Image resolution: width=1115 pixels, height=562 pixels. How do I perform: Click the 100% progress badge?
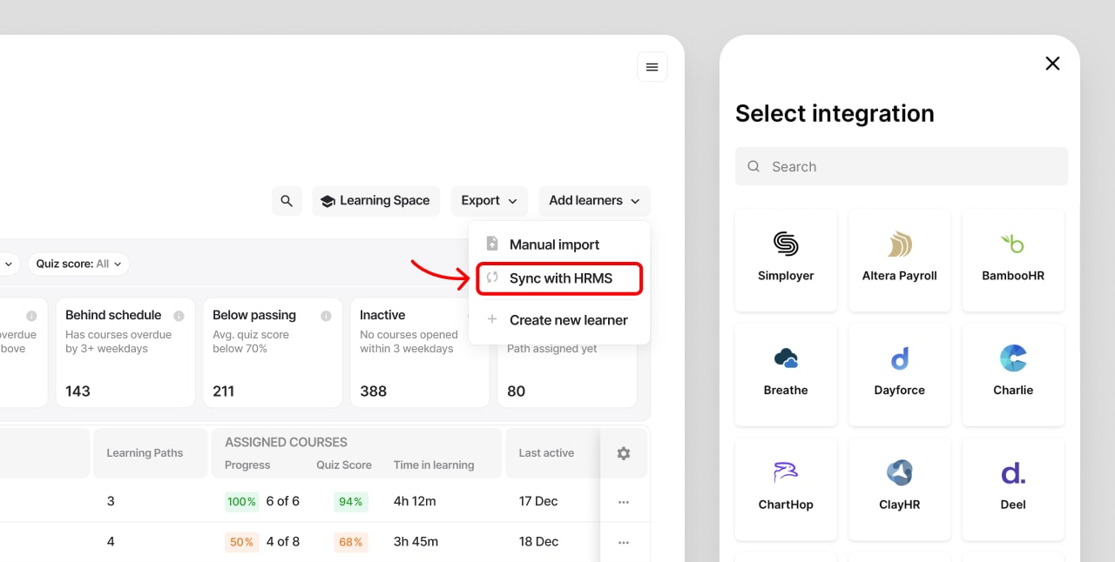pyautogui.click(x=242, y=501)
